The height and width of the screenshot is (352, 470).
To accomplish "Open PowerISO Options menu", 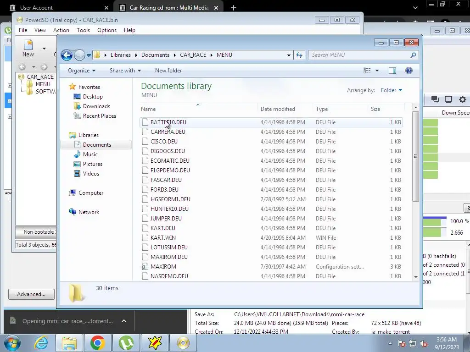I will tap(106, 30).
